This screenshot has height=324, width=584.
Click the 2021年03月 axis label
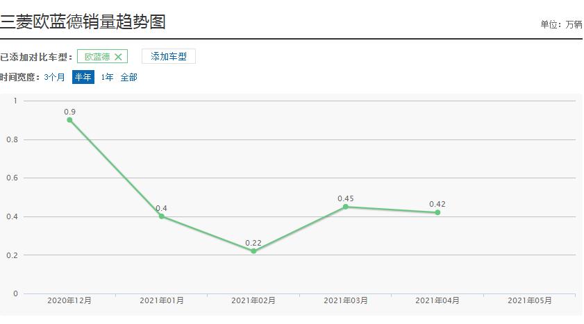coord(346,300)
